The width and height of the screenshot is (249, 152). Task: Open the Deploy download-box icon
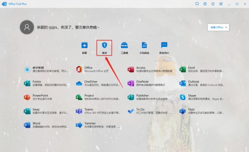click(84, 45)
